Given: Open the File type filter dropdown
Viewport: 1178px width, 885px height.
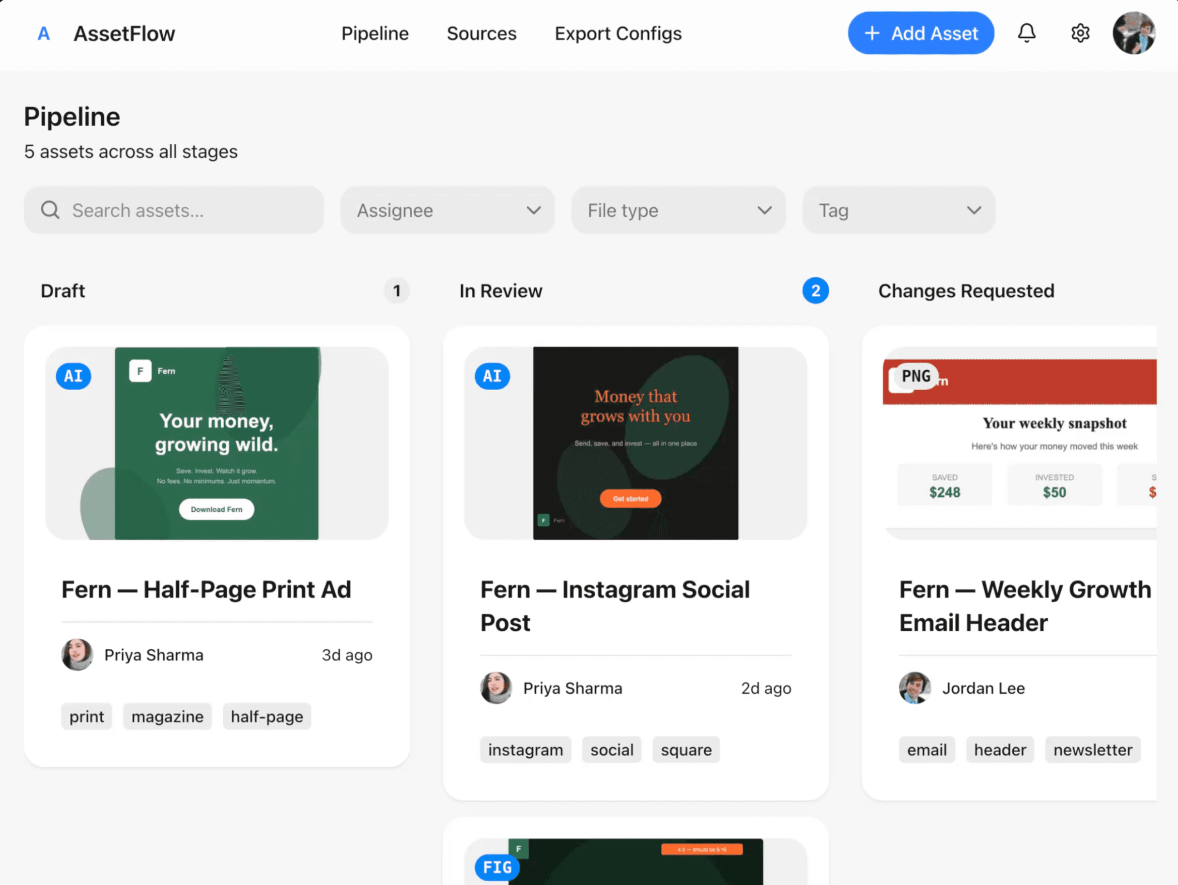Looking at the screenshot, I should [x=679, y=210].
